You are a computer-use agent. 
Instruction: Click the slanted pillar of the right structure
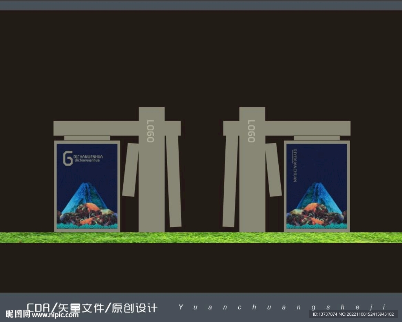click(x=273, y=169)
